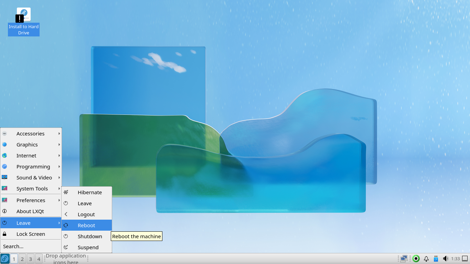Choose Lock Screen in main menu
This screenshot has width=470, height=264.
31,234
